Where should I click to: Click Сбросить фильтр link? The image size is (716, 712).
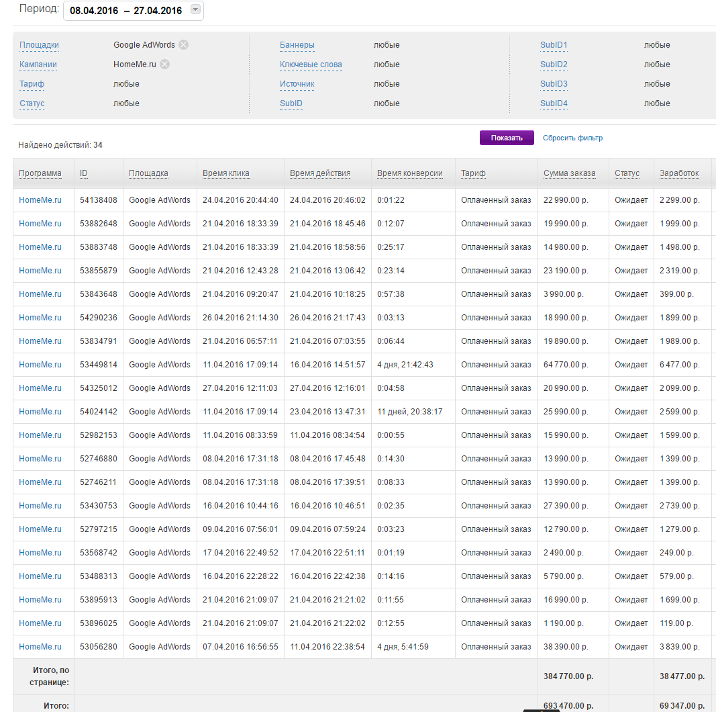click(x=572, y=138)
